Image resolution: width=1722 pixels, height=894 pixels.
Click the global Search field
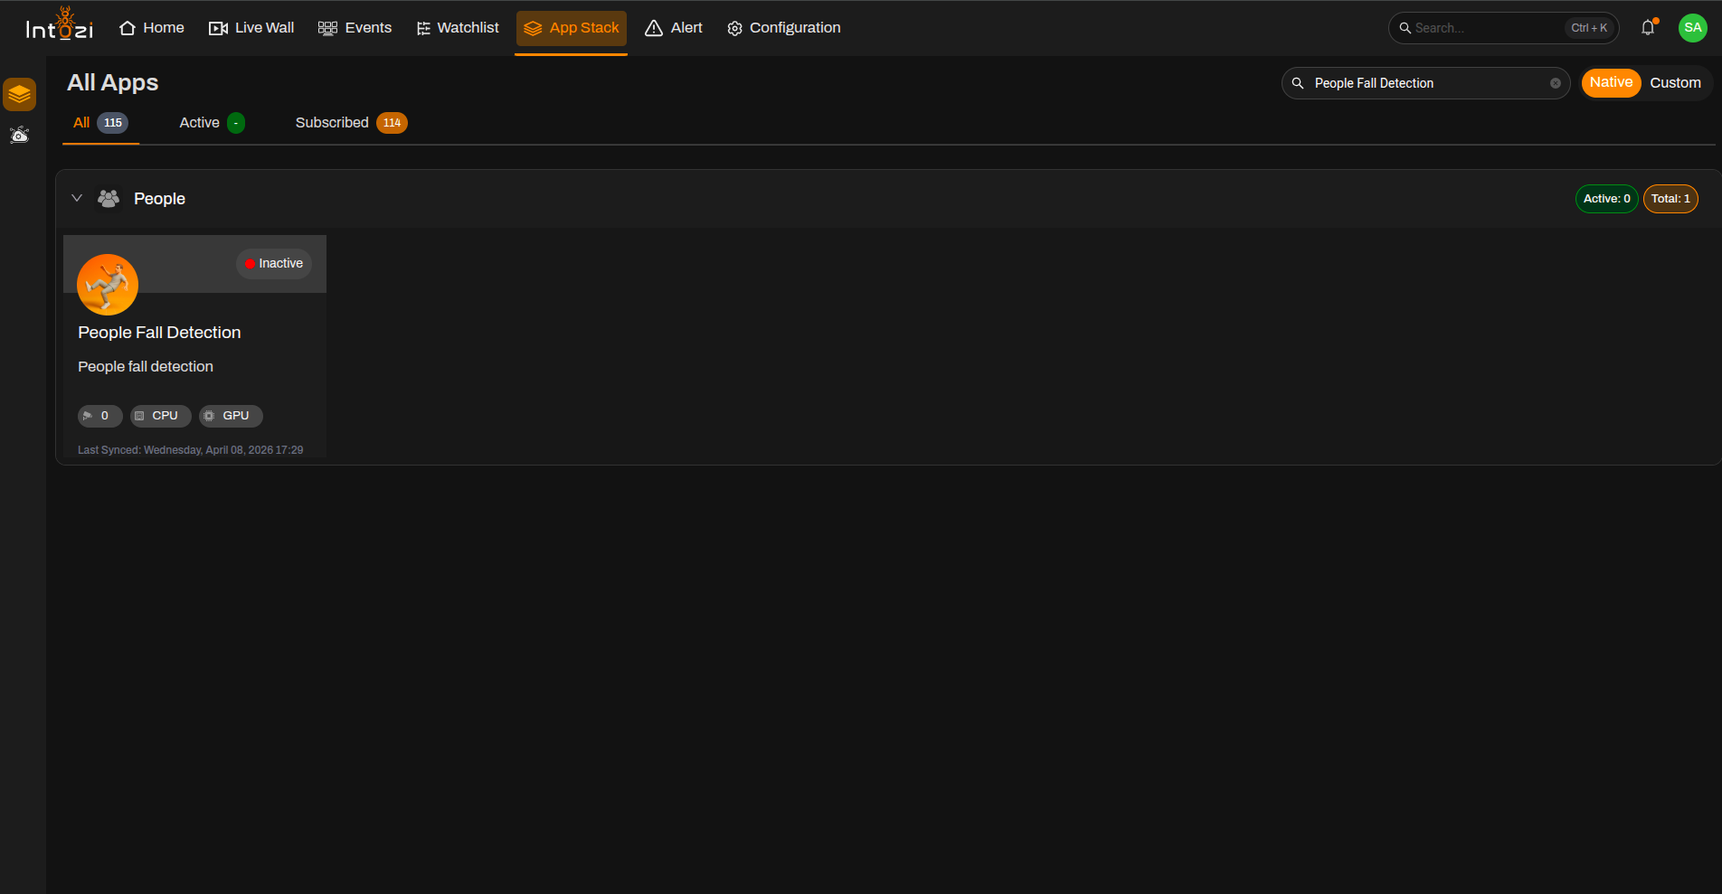(x=1503, y=28)
